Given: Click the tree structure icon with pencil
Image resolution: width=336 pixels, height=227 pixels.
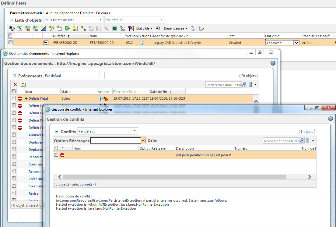Looking at the screenshot, I should [x=201, y=28].
